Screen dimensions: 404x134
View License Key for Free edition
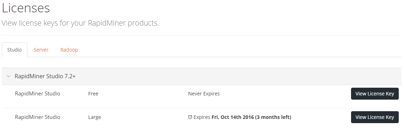pos(375,94)
